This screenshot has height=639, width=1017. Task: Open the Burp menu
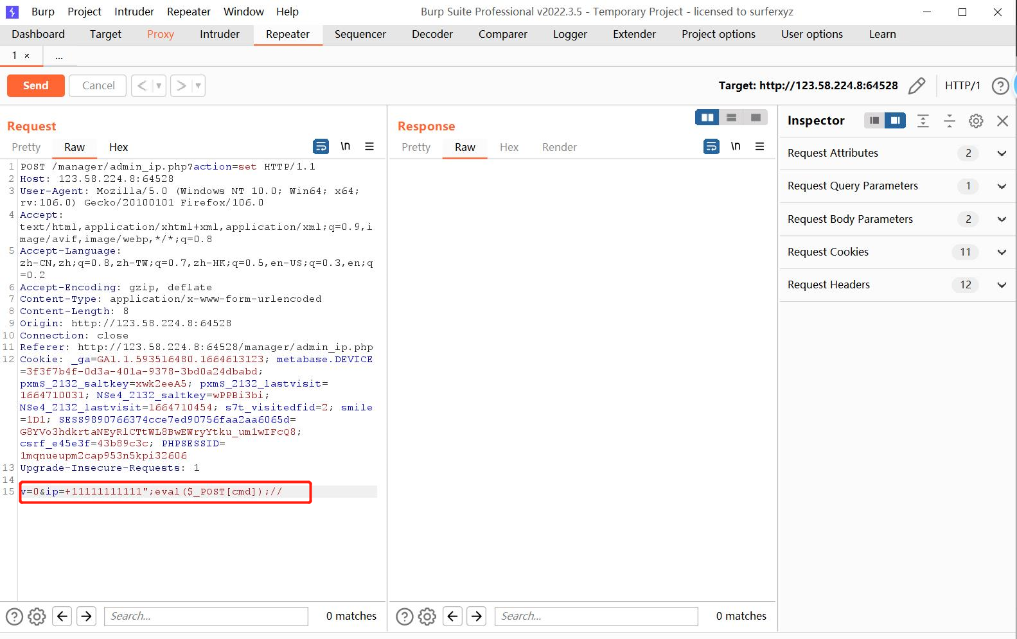pos(43,12)
